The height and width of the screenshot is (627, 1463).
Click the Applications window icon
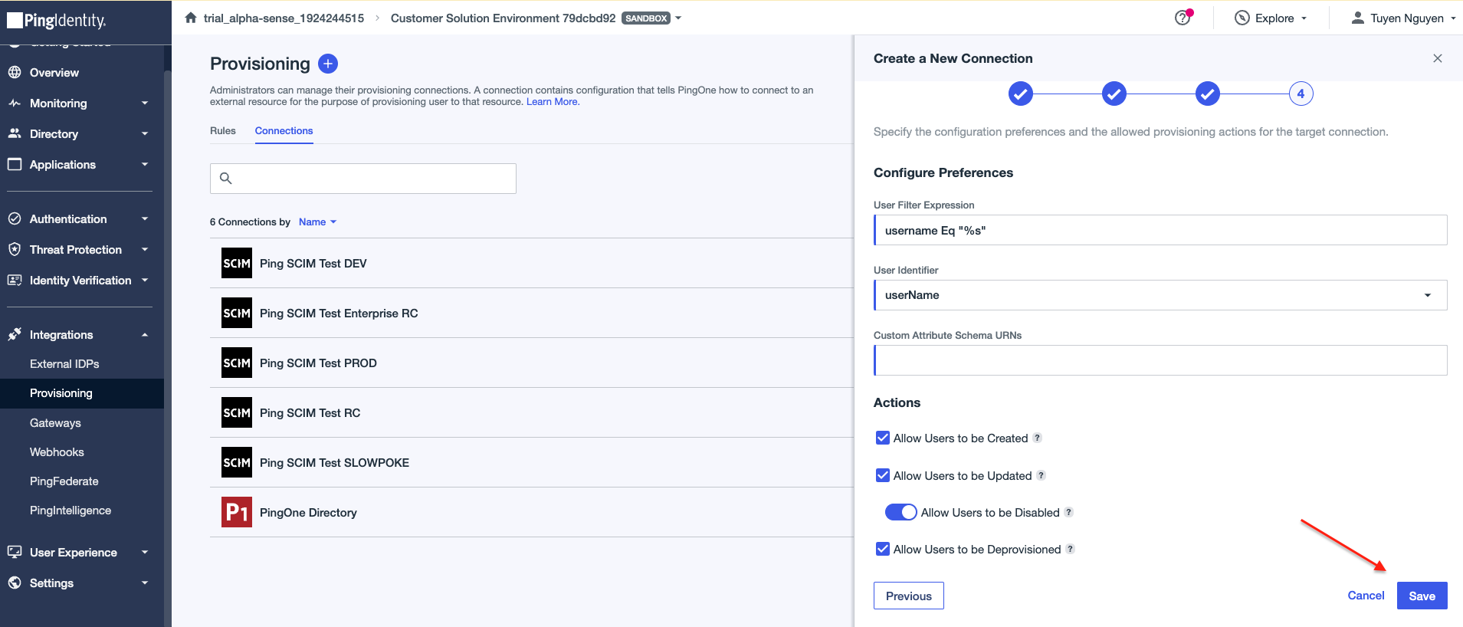(x=15, y=164)
